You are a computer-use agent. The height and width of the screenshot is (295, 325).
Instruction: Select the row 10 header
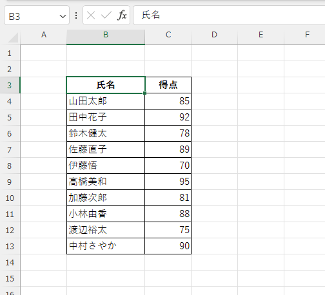[x=10, y=198]
